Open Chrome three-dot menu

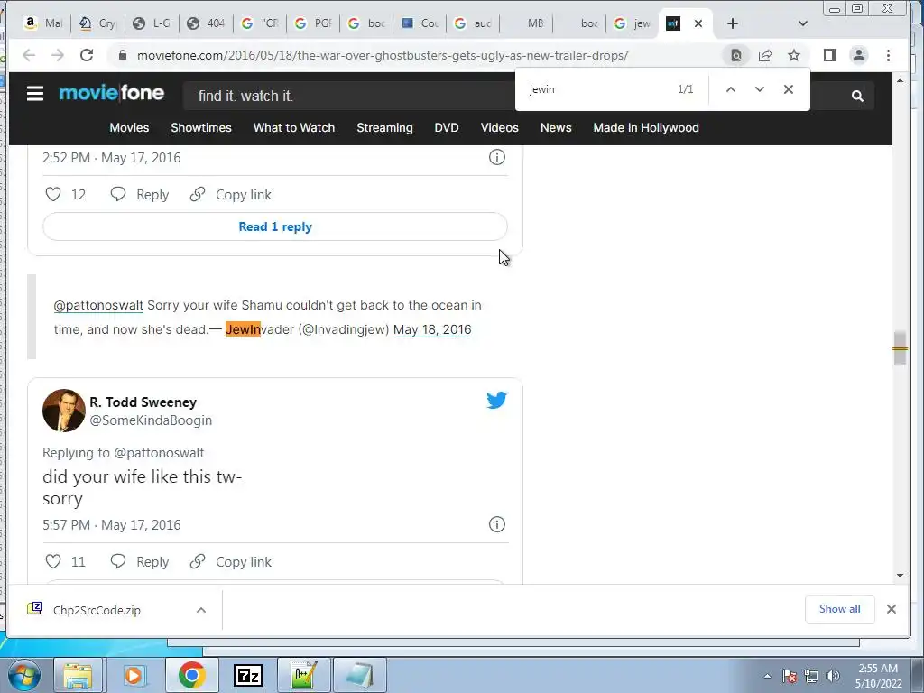[888, 55]
